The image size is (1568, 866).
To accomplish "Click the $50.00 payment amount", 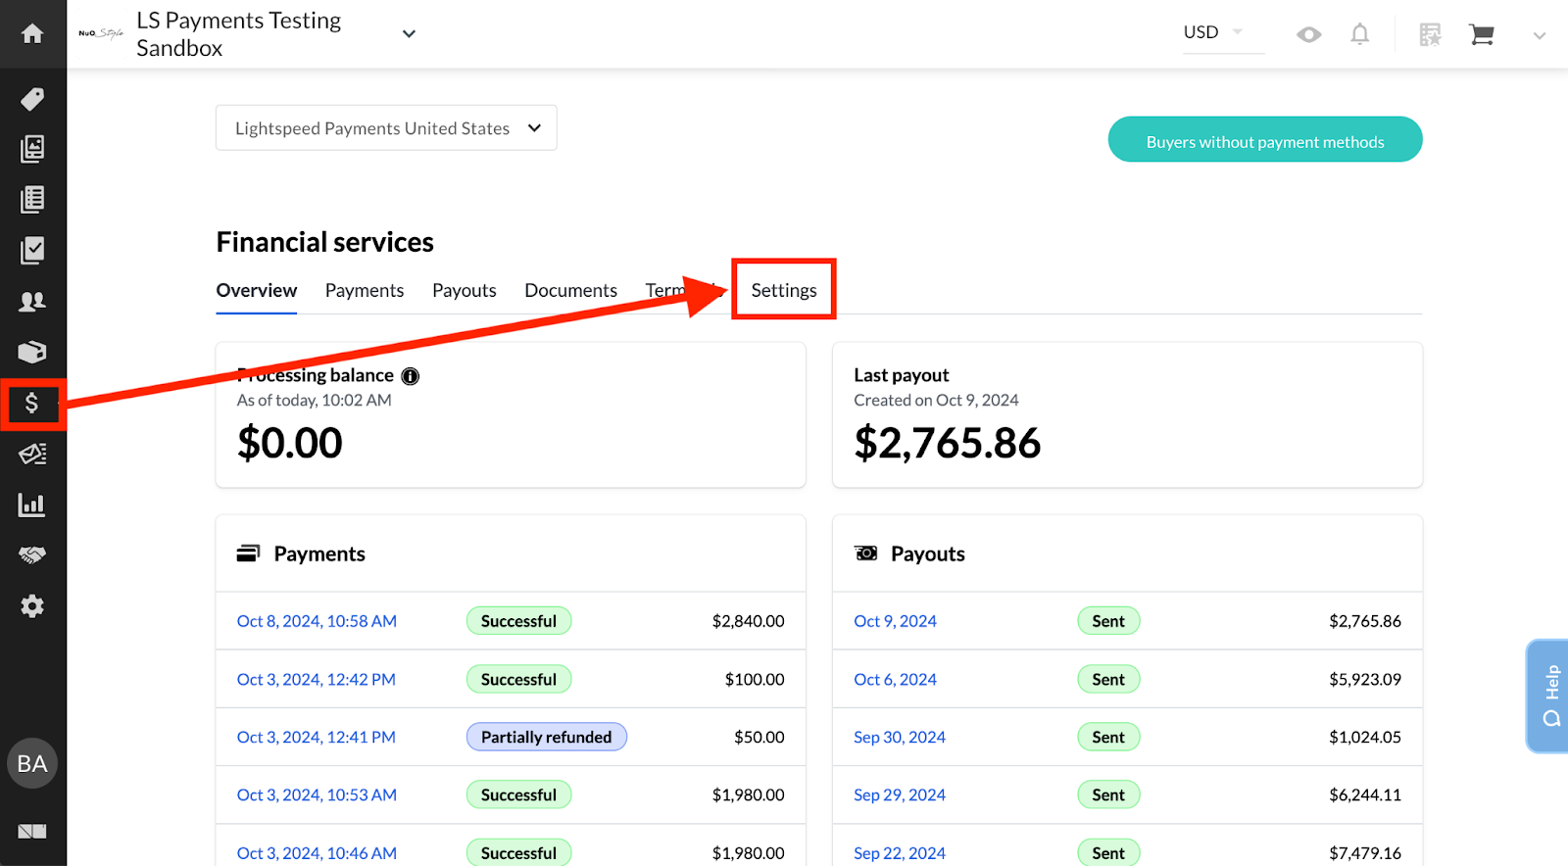I will pyautogui.click(x=759, y=738).
